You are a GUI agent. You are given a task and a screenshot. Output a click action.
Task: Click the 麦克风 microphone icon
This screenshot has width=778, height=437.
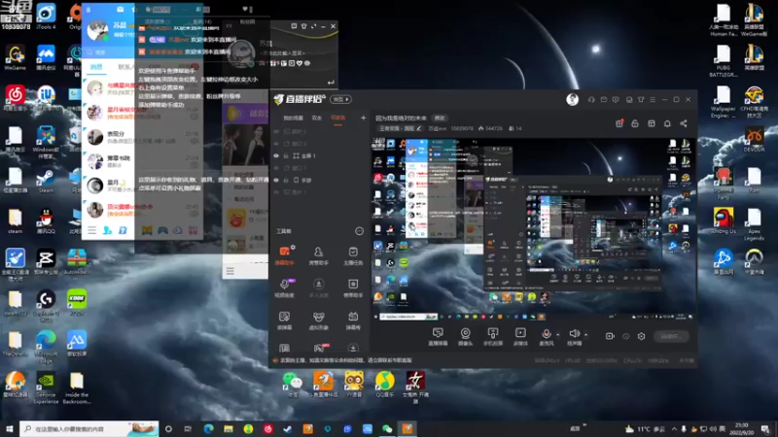coord(547,336)
